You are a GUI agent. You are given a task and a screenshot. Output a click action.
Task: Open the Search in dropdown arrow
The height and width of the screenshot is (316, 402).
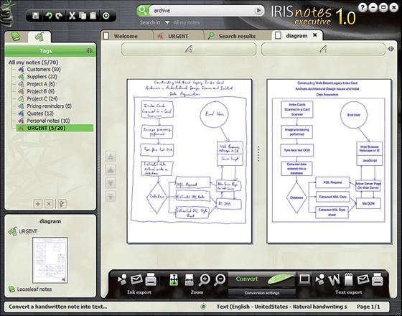[x=167, y=22]
